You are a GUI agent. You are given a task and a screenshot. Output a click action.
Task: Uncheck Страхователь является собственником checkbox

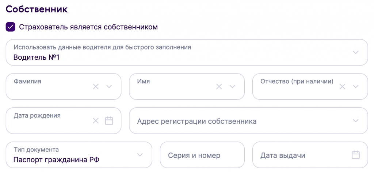pyautogui.click(x=11, y=27)
